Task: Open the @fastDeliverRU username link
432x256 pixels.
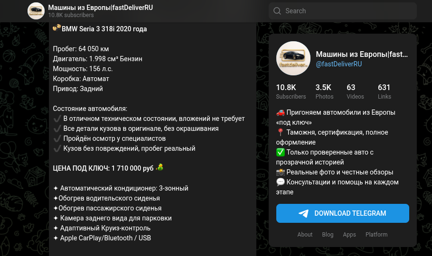Action: click(339, 64)
